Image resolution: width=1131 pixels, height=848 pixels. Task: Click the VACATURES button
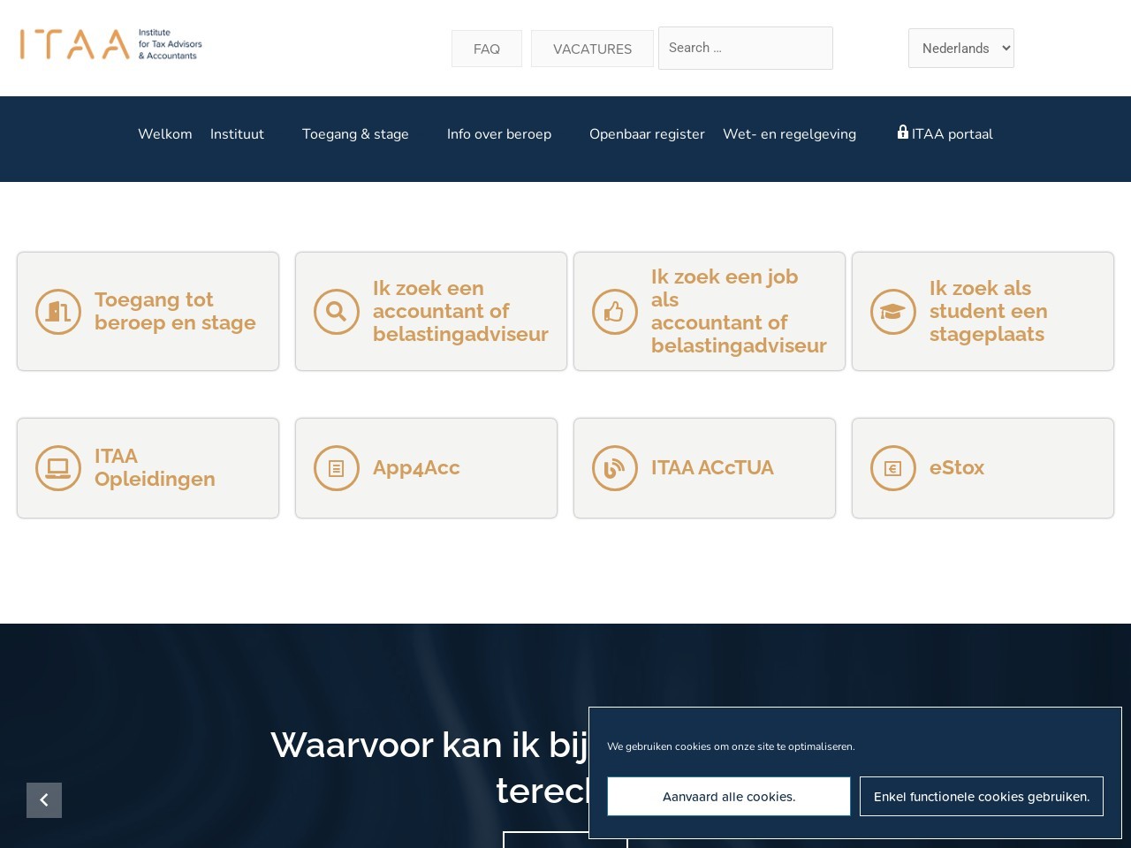pyautogui.click(x=592, y=49)
